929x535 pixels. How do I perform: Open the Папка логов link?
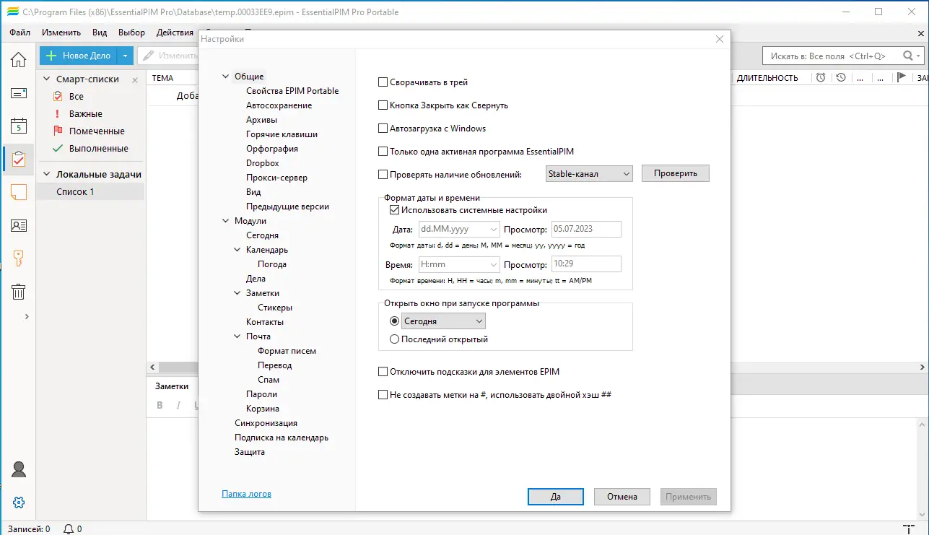click(247, 494)
